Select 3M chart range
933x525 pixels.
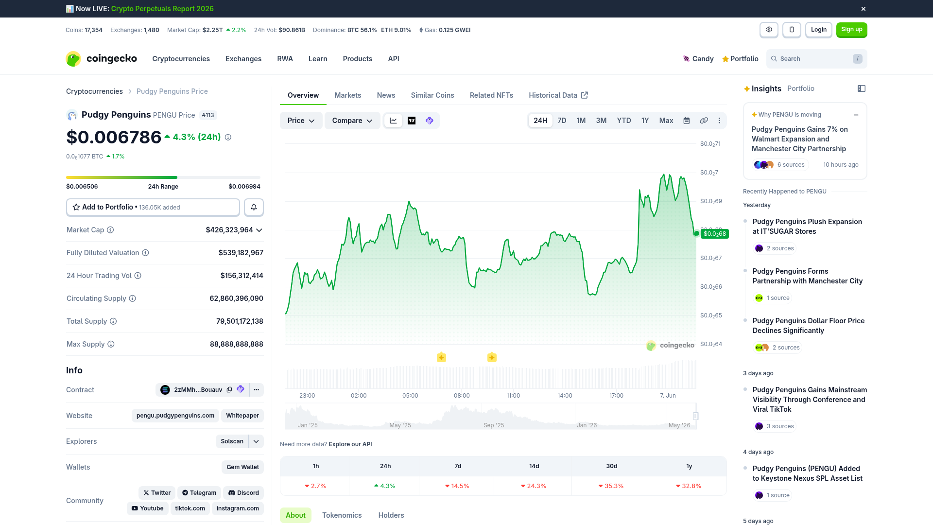pos(601,121)
